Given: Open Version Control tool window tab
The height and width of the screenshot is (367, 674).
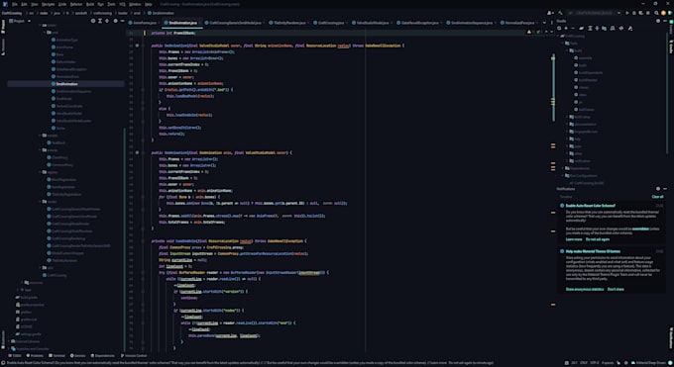Looking at the screenshot, I should tap(134, 356).
